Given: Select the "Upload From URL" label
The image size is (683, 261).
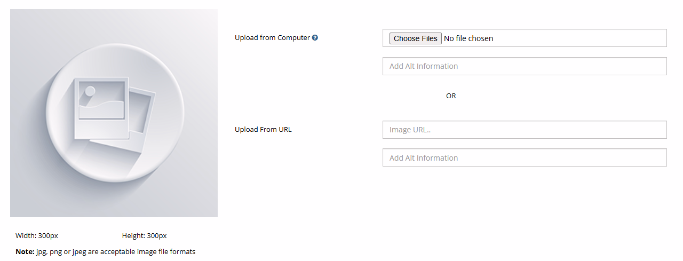Looking at the screenshot, I should 263,130.
